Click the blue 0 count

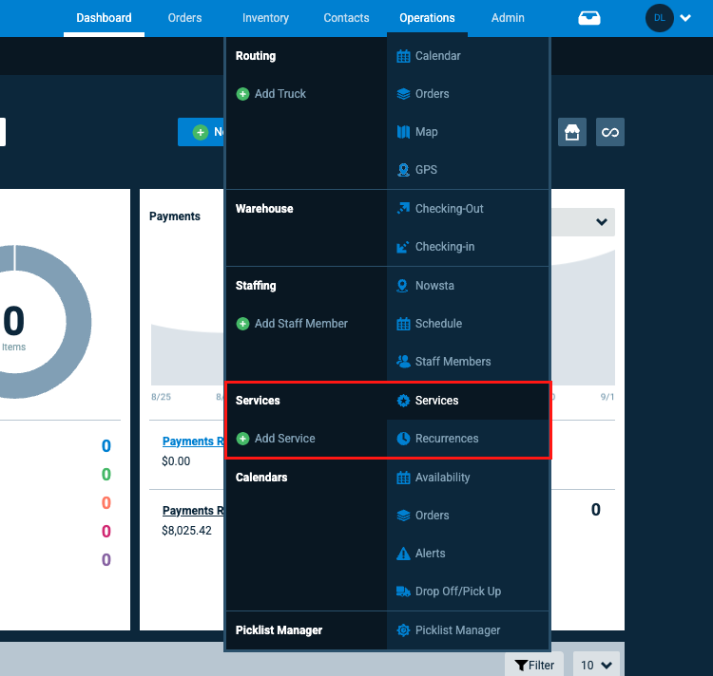[106, 446]
